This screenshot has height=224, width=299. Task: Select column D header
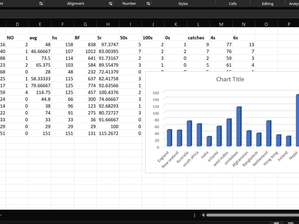17,24
